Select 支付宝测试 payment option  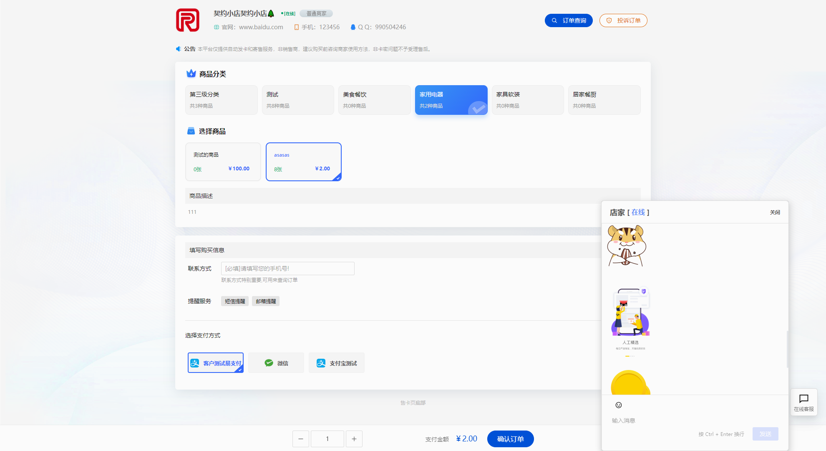[337, 363]
